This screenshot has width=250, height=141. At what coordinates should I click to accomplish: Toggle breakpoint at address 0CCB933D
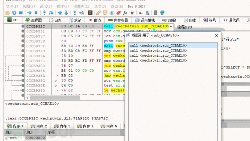click(x=23, y=41)
